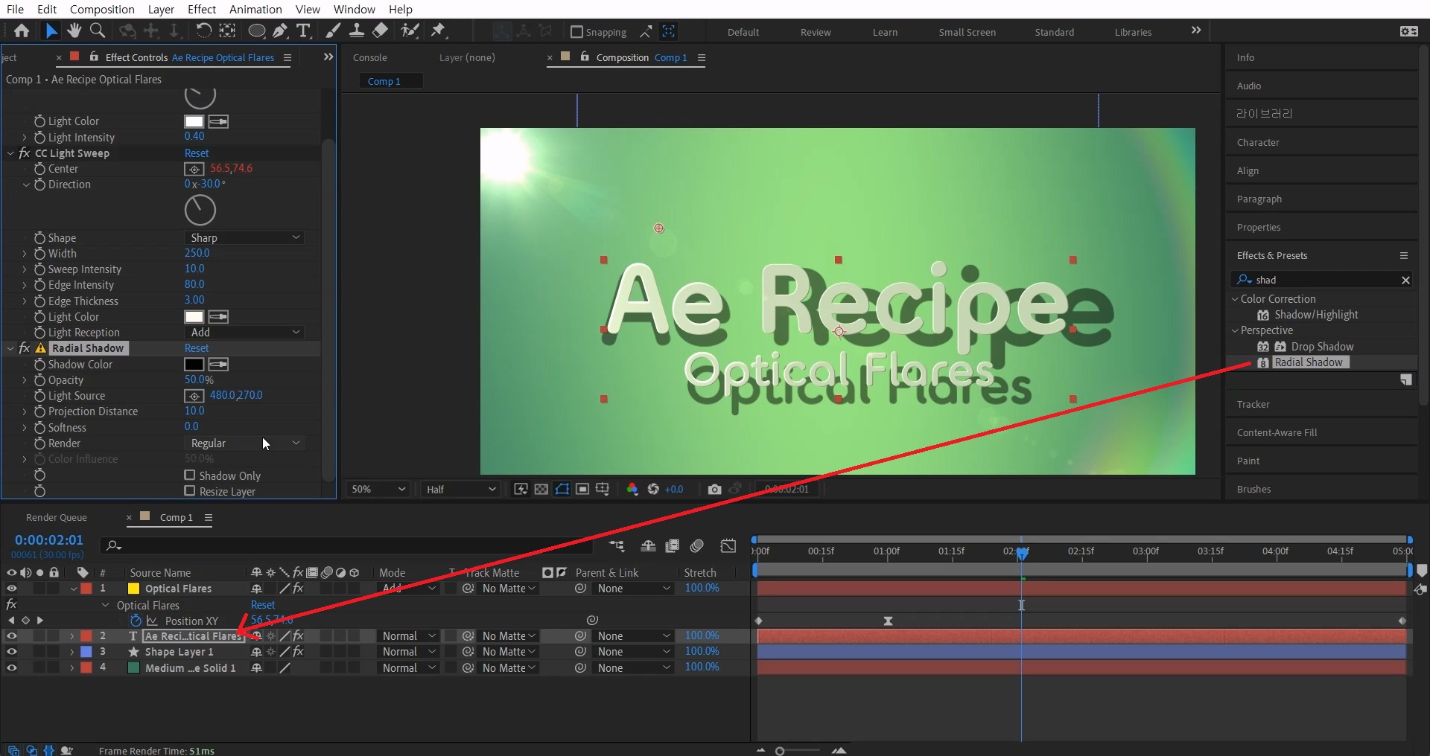Collapse the CC Light Sweep effect
This screenshot has width=1430, height=756.
tap(10, 153)
